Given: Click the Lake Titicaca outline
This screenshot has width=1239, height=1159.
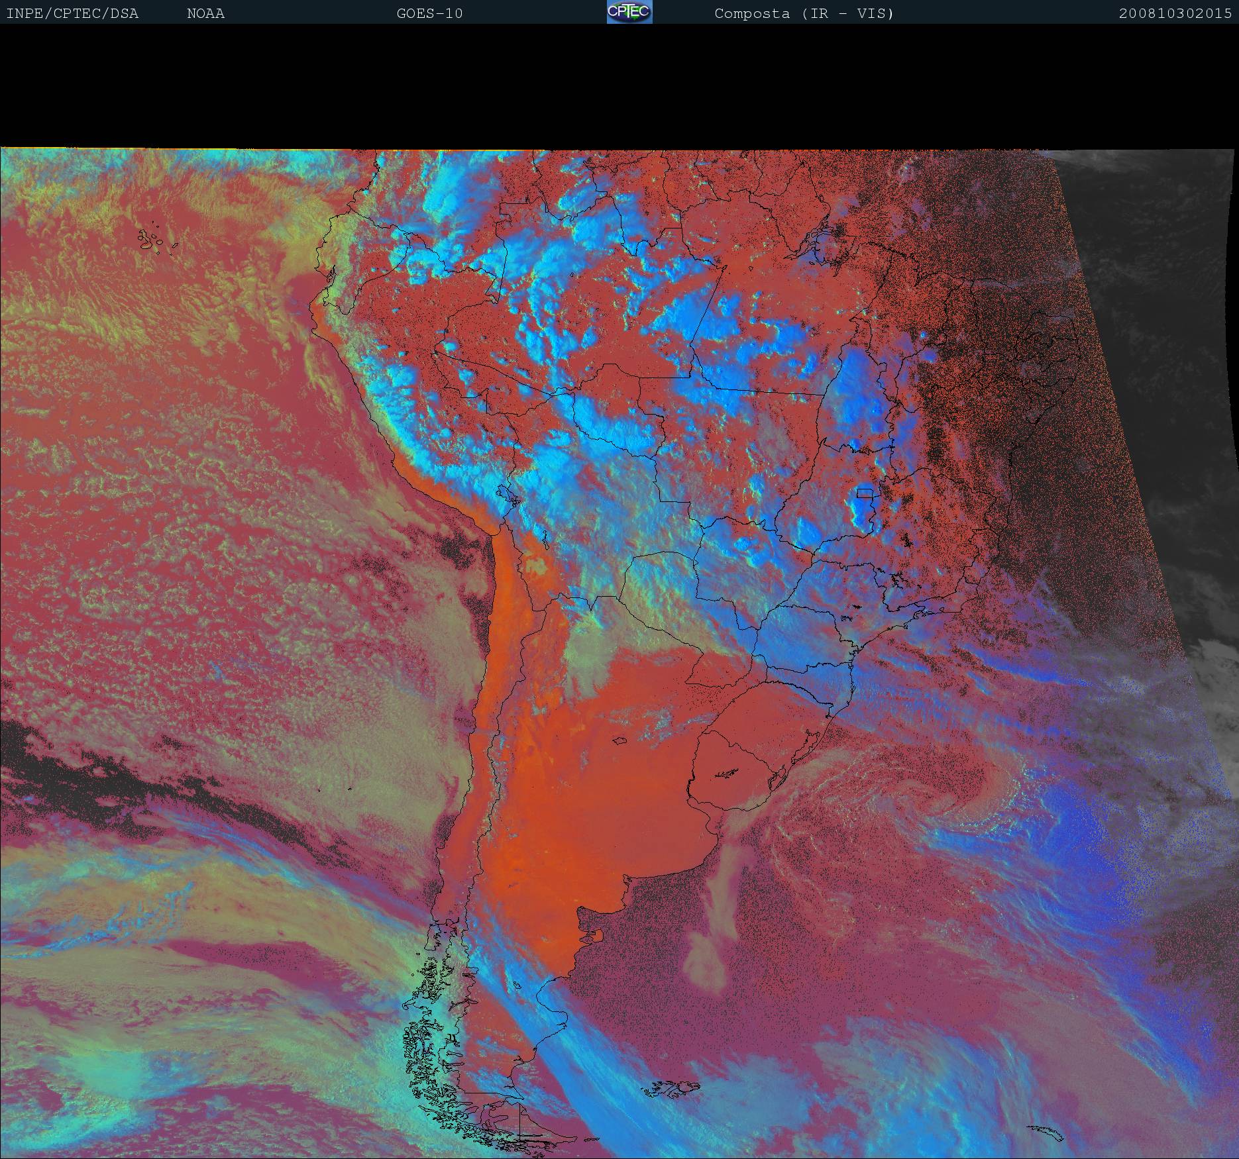Looking at the screenshot, I should click(508, 495).
